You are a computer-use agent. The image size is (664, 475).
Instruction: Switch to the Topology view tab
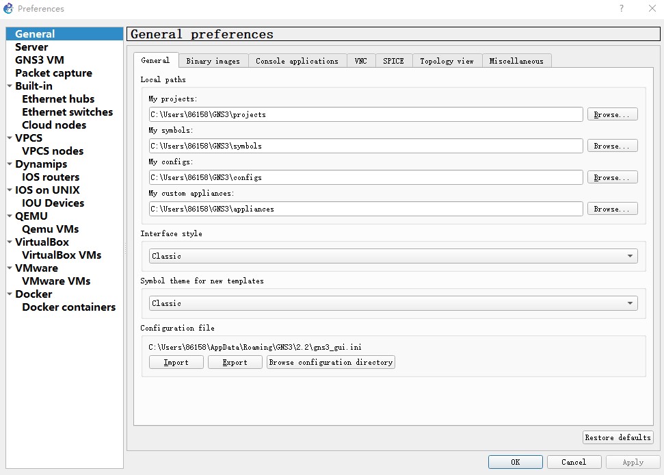pos(447,61)
